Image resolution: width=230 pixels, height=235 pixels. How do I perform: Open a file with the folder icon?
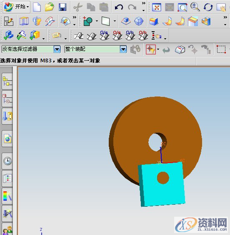[50, 7]
